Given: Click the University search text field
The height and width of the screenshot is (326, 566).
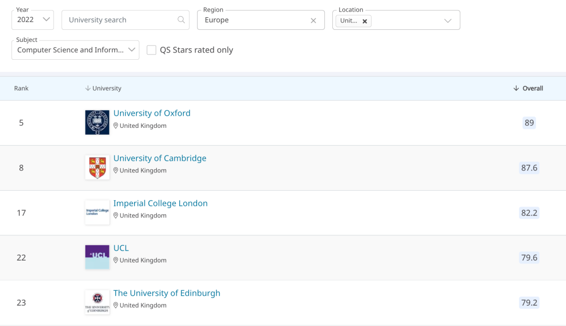Looking at the screenshot, I should (x=121, y=20).
